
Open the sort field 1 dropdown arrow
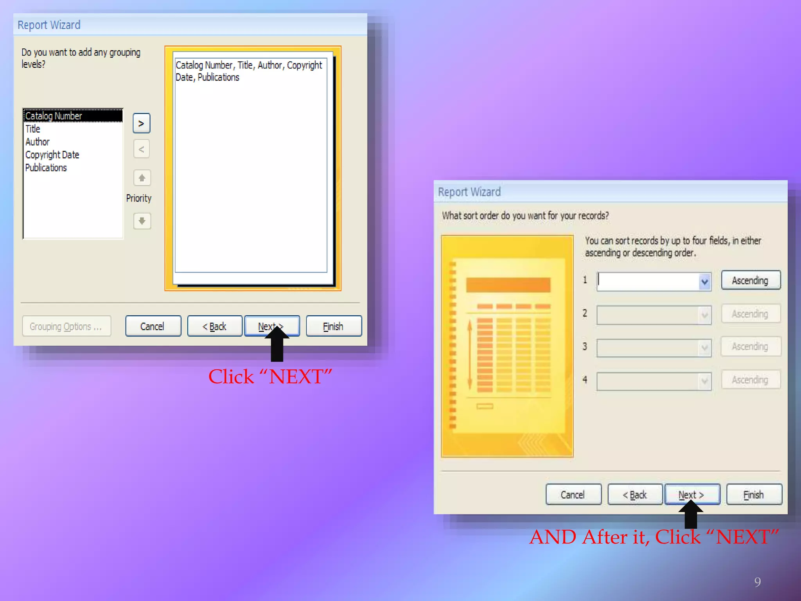(x=704, y=282)
